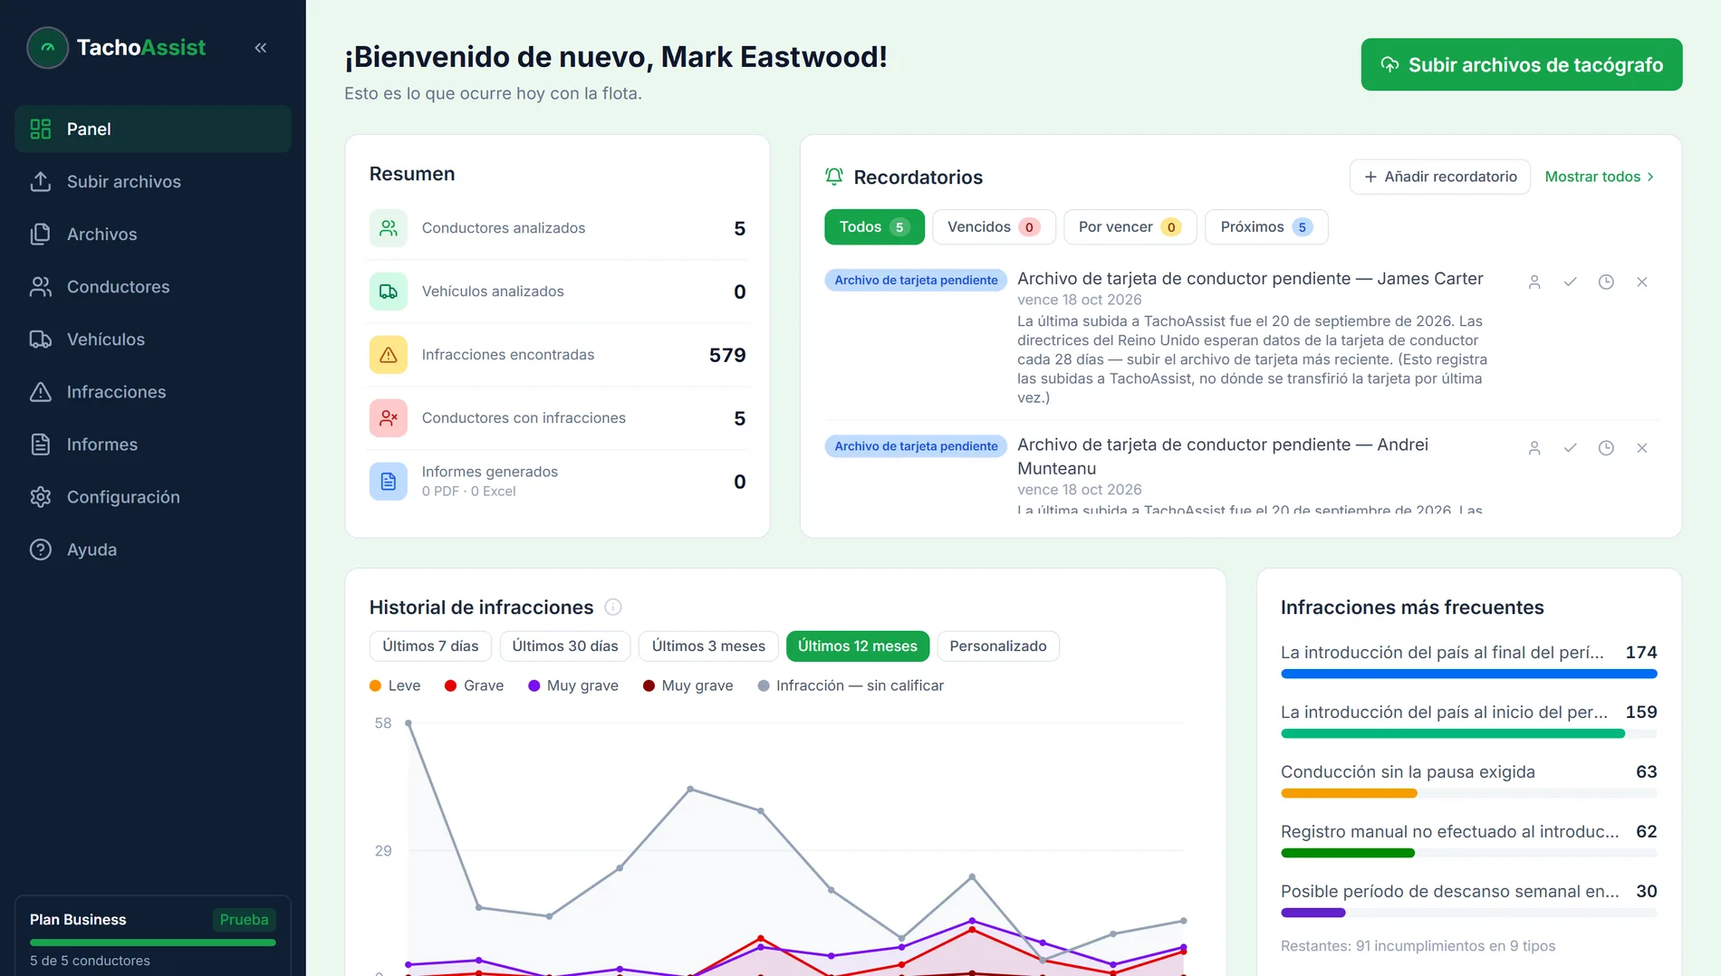Click the TachoAssist logo icon

[x=48, y=48]
